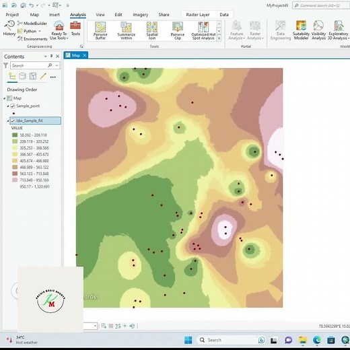
Task: Open the Windows Start menu
Action: point(188,340)
